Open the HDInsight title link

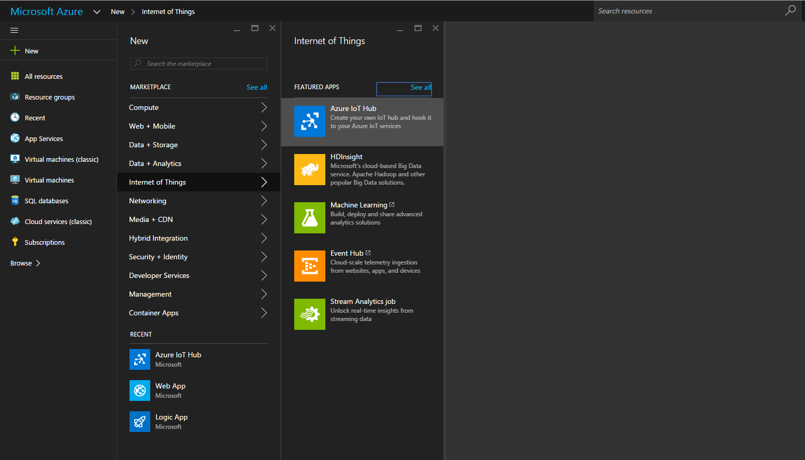click(347, 157)
